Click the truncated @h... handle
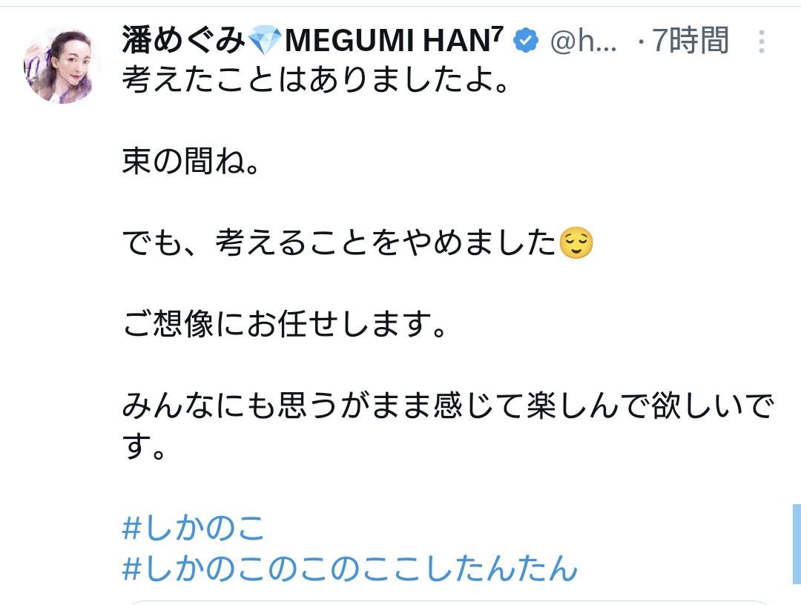Screen dimensions: 801x605 (x=584, y=42)
